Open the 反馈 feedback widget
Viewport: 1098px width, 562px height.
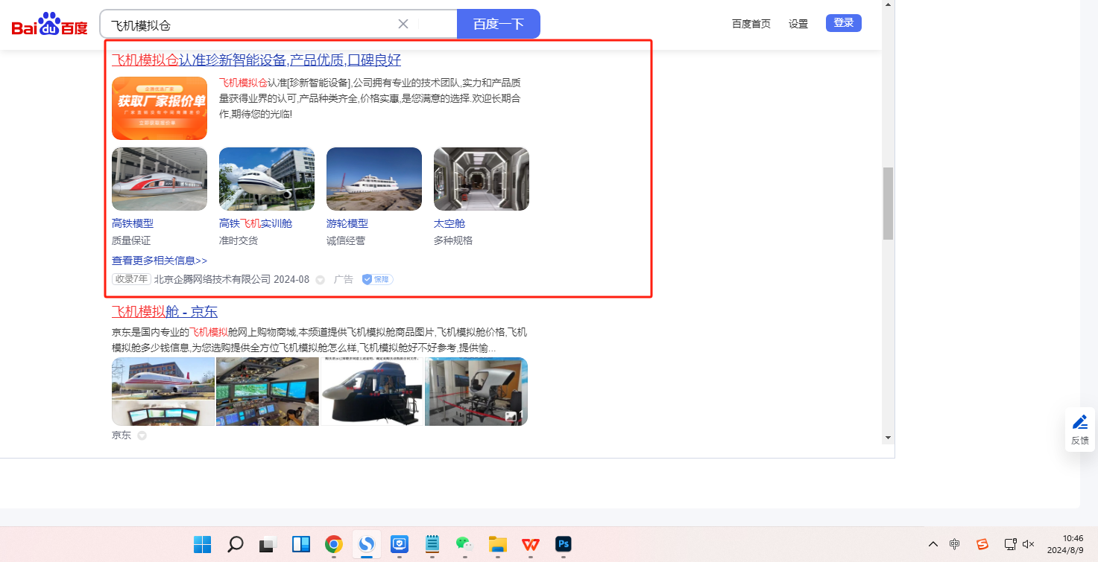pos(1080,430)
